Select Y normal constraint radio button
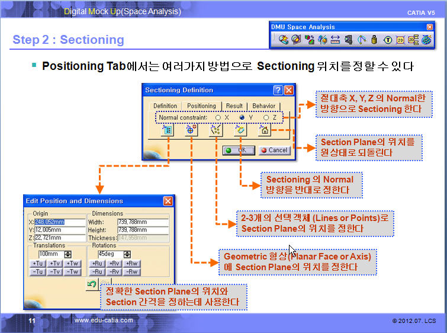 pos(242,117)
